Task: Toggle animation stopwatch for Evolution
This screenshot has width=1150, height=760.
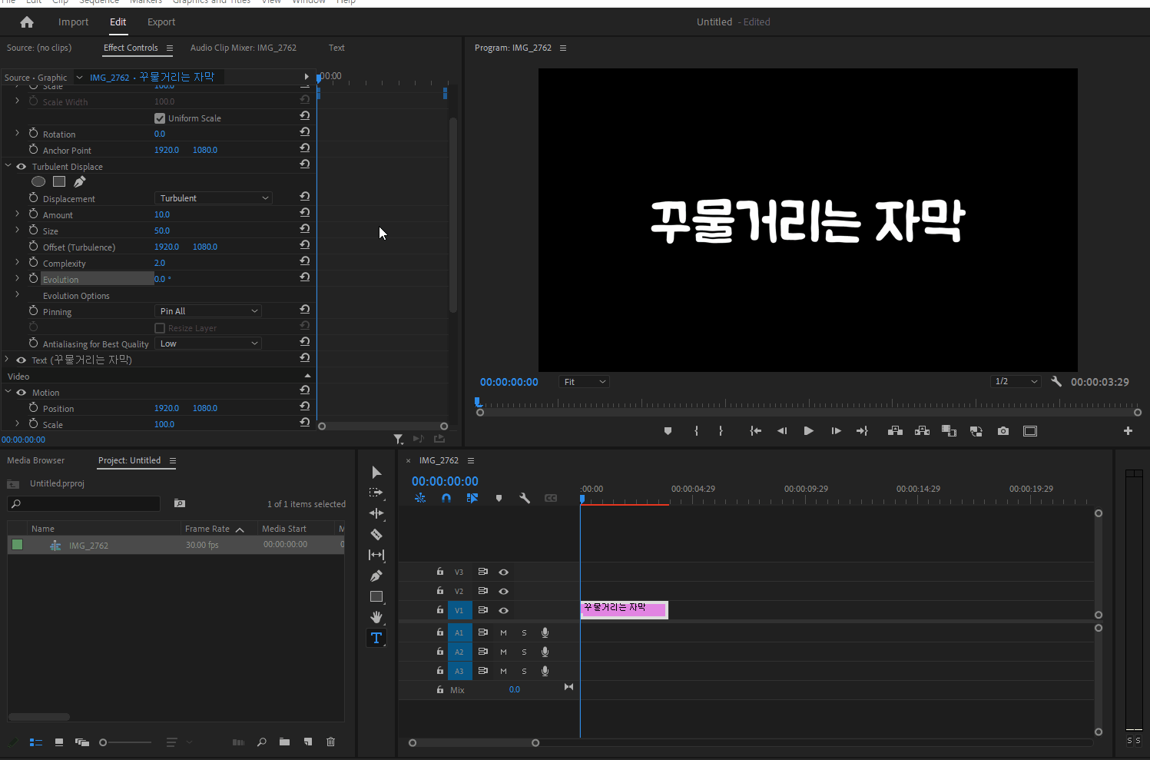Action: [33, 278]
